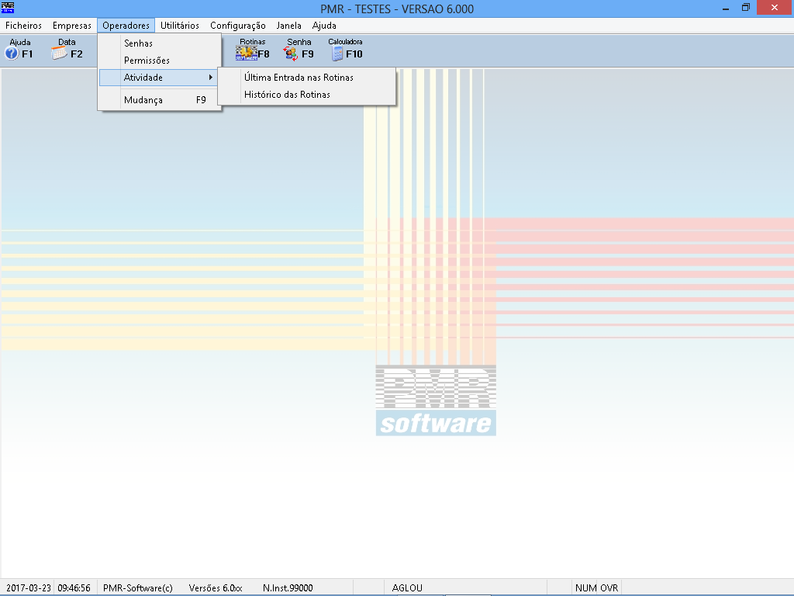Click the OVR indicator in status bar
The width and height of the screenshot is (794, 596).
tap(609, 588)
